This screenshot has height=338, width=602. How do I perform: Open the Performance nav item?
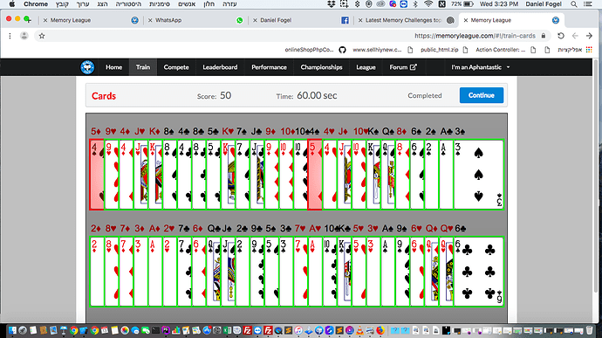point(269,67)
